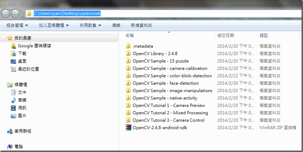Click the 2014/2/22 date of color-blob-detection
The width and height of the screenshot is (303, 152).
pyautogui.click(x=235, y=76)
